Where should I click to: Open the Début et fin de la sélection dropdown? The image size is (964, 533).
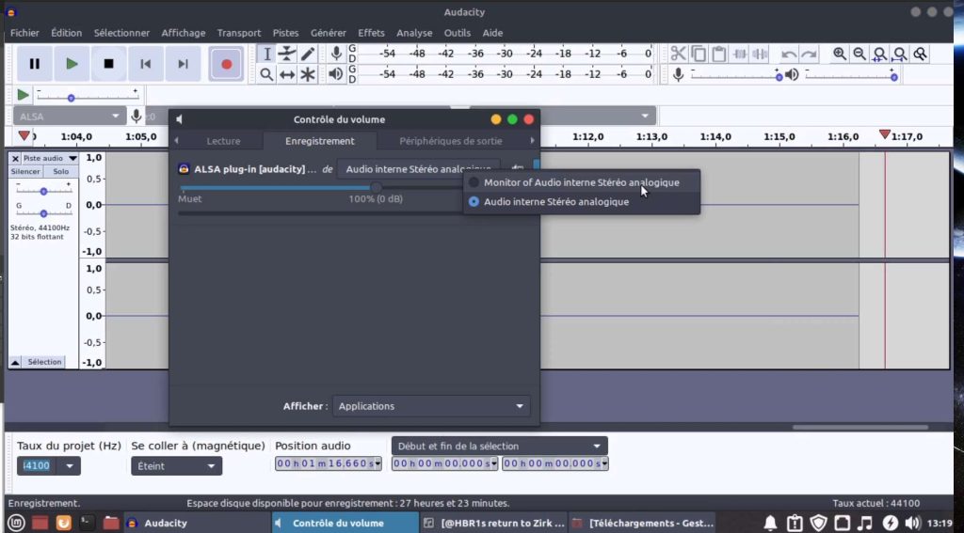(499, 446)
